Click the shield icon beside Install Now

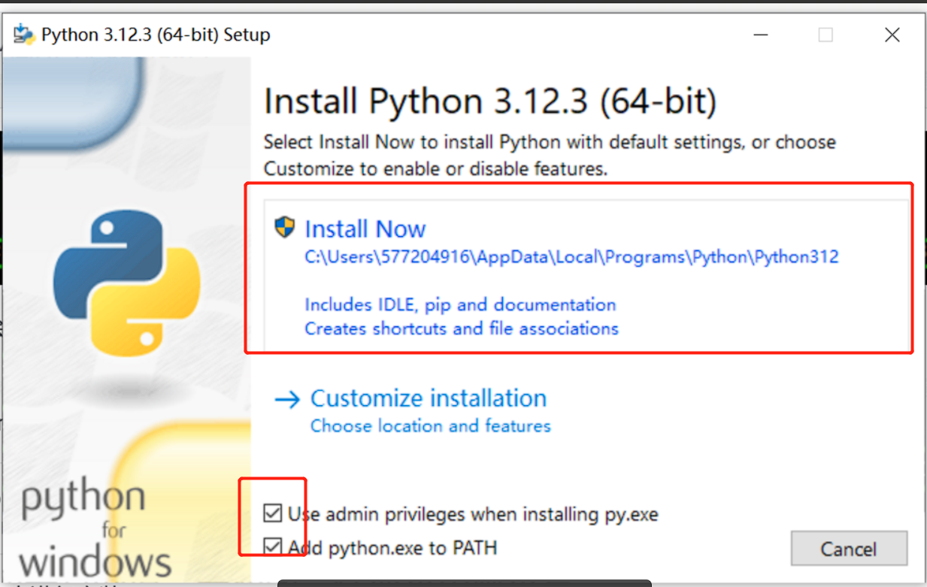[285, 228]
